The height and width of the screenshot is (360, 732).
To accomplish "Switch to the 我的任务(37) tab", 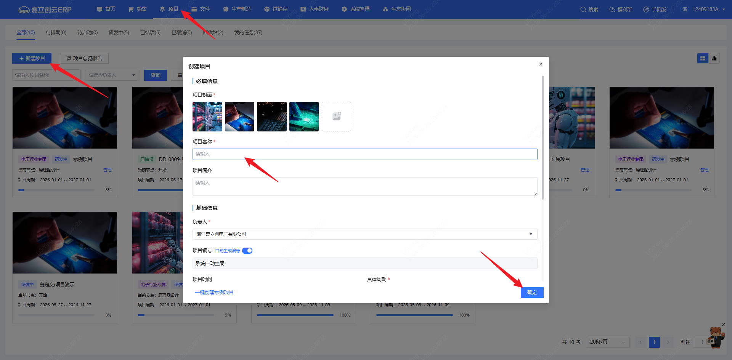I will point(248,32).
